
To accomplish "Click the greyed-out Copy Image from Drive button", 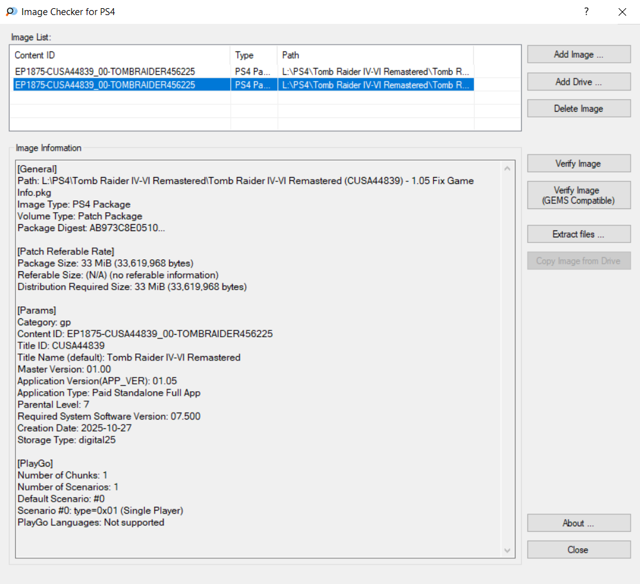I will pyautogui.click(x=578, y=261).
